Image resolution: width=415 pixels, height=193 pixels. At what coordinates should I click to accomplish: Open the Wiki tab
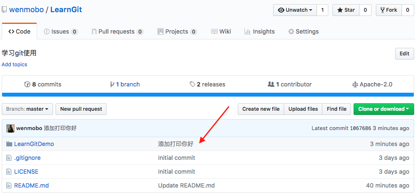221,31
